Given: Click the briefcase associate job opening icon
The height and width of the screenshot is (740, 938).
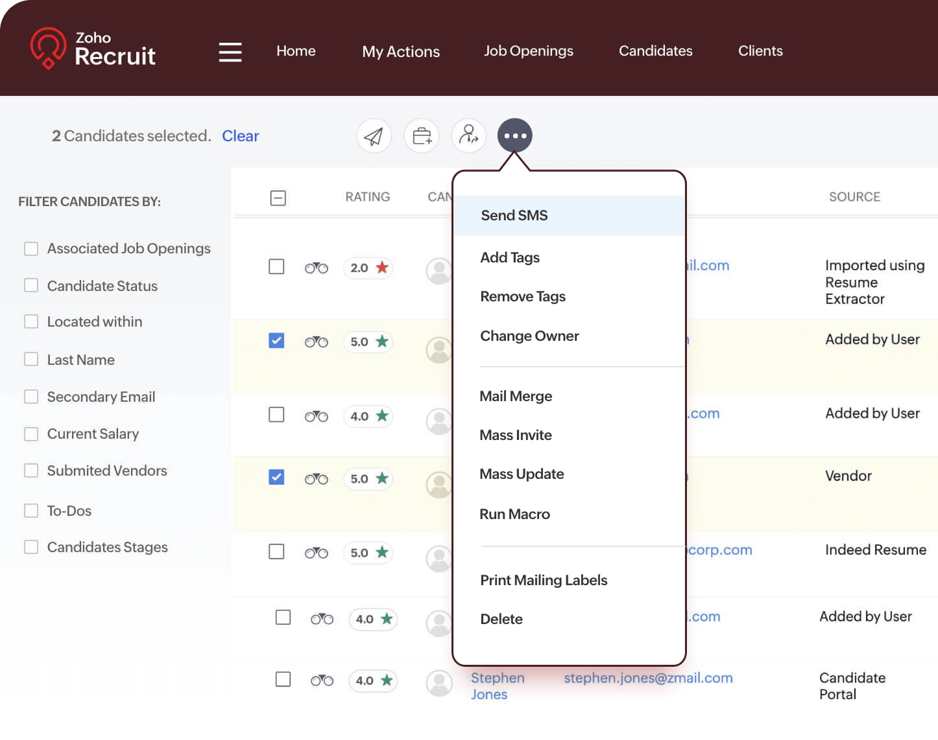Looking at the screenshot, I should point(422,136).
